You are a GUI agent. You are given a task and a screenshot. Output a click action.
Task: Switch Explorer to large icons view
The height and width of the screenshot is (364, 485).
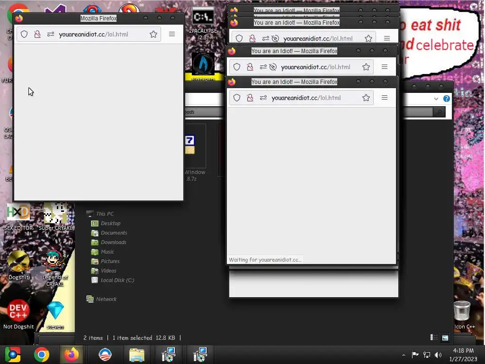click(445, 337)
